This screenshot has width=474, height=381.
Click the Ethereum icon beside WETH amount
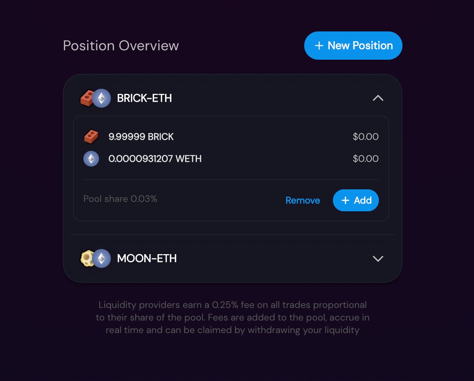[x=91, y=159]
